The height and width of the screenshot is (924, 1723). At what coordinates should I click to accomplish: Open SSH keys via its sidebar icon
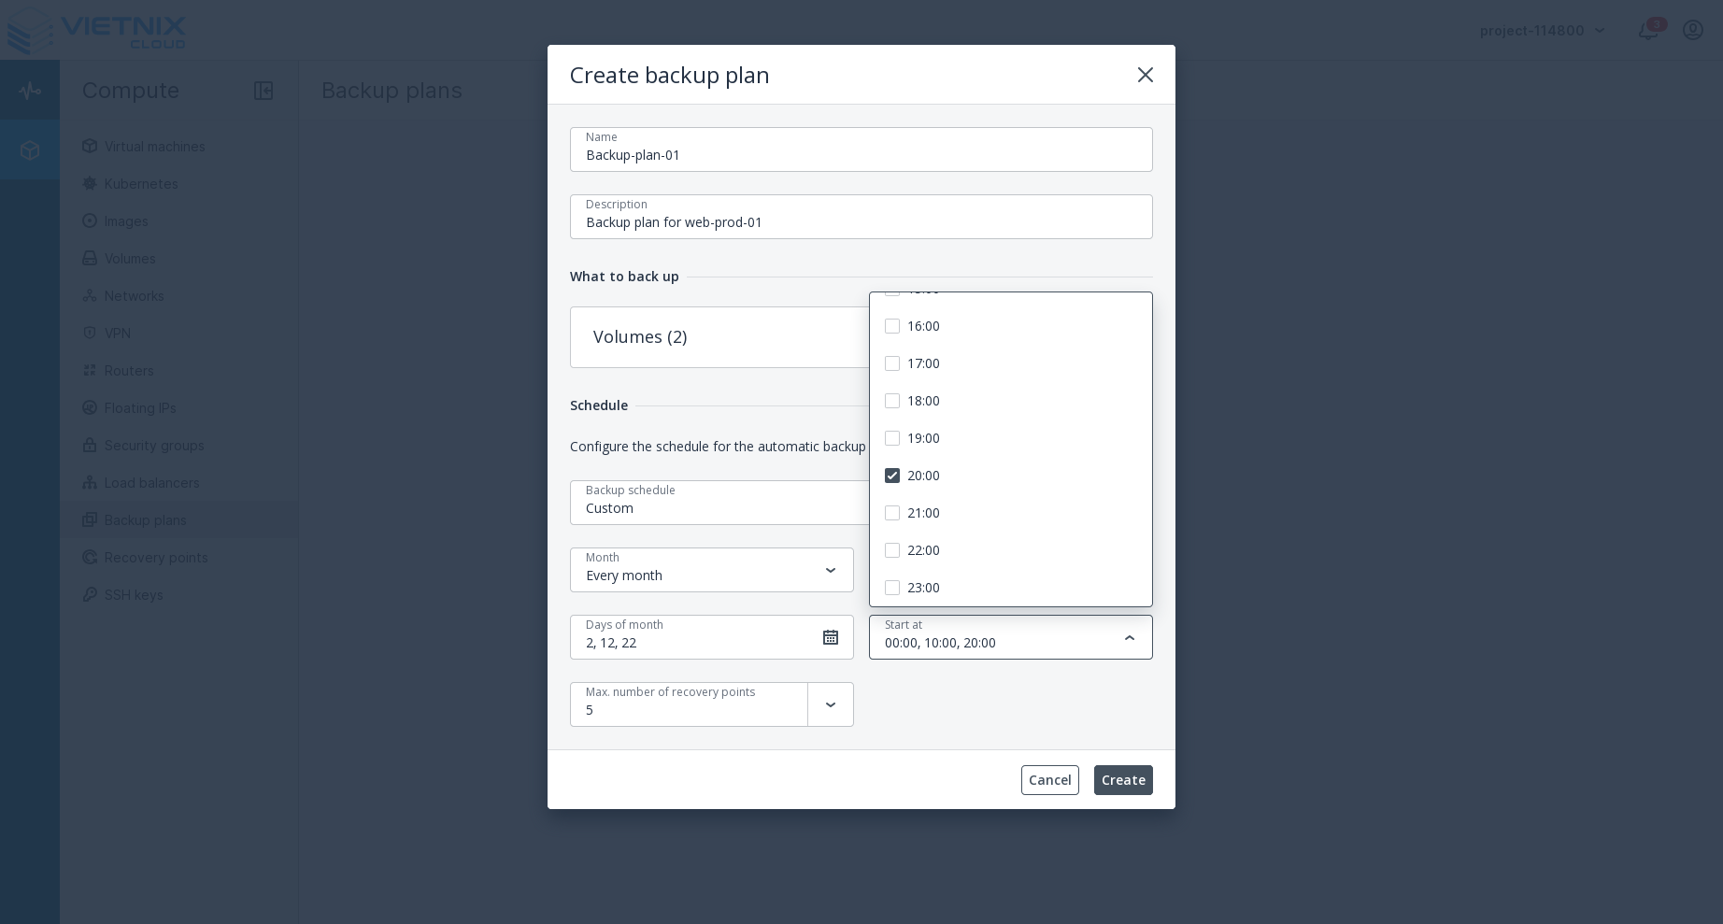point(90,595)
